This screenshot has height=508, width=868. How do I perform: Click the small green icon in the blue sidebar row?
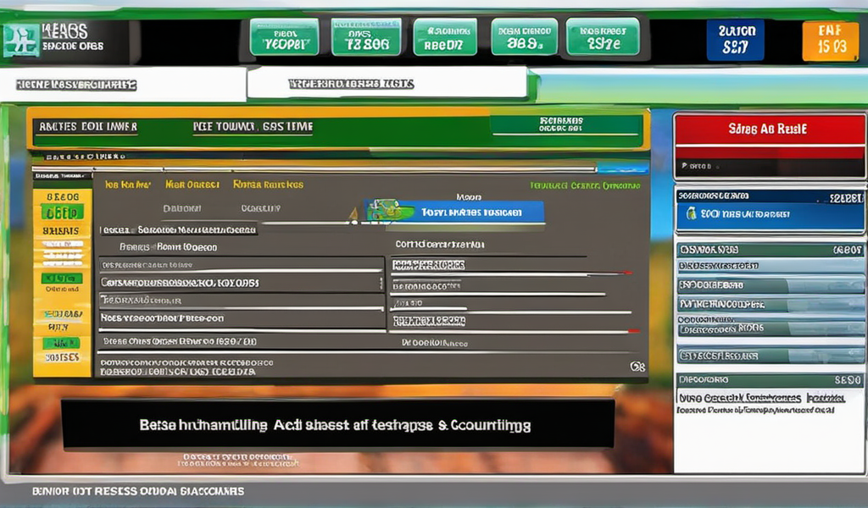(x=692, y=214)
